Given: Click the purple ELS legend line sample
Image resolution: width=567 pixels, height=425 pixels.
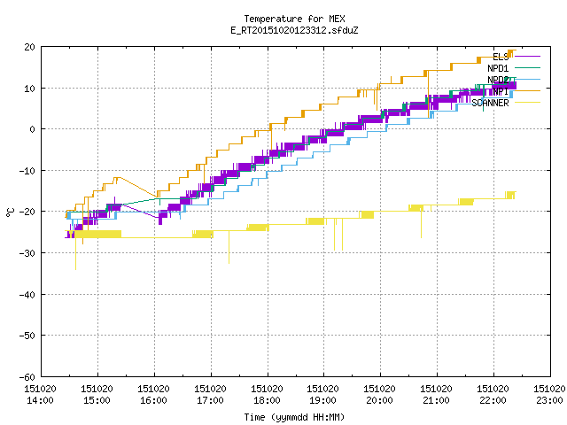Looking at the screenshot, I should (527, 57).
